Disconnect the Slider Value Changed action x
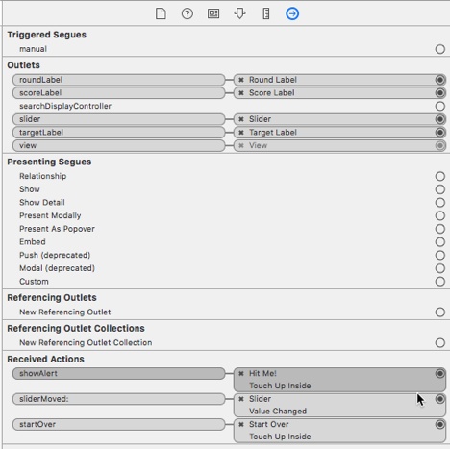450x449 pixels. (x=241, y=399)
